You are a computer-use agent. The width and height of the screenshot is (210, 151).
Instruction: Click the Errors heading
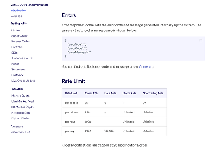click(69, 15)
